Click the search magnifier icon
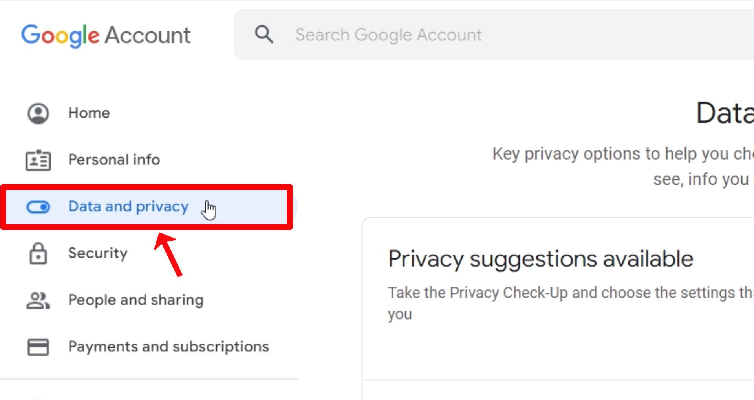 pyautogui.click(x=264, y=35)
